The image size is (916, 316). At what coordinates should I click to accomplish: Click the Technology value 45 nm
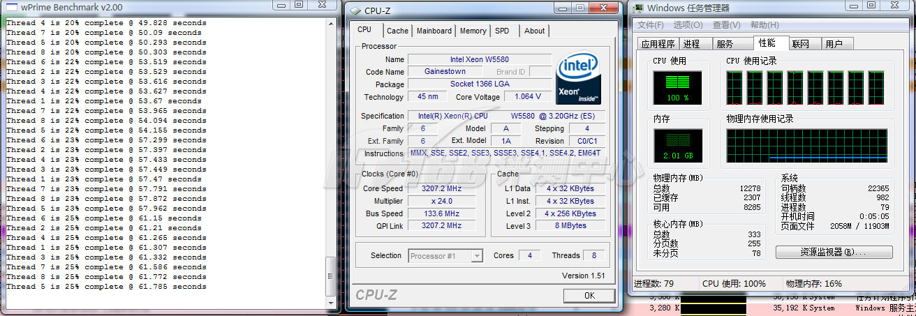click(x=427, y=97)
